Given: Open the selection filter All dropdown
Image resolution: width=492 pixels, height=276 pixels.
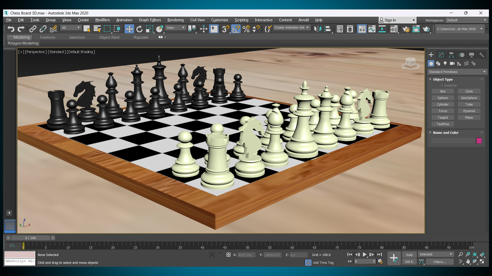Looking at the screenshot, I should [x=71, y=28].
